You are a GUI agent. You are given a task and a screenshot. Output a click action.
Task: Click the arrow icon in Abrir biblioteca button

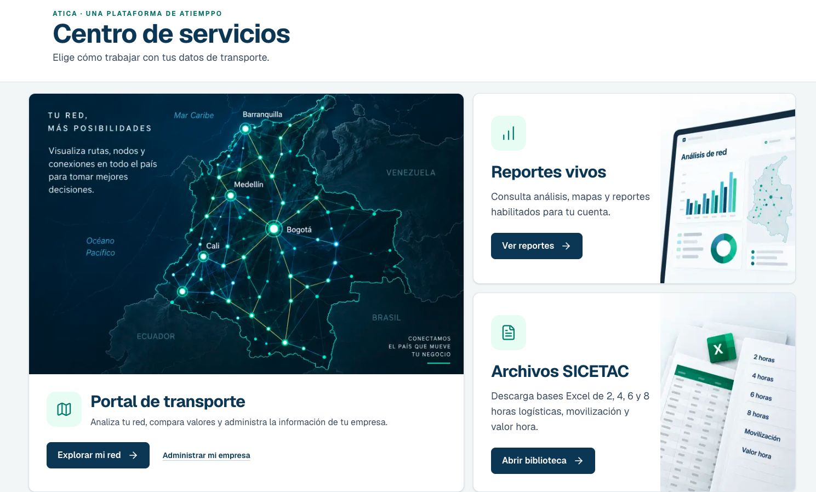pyautogui.click(x=579, y=461)
